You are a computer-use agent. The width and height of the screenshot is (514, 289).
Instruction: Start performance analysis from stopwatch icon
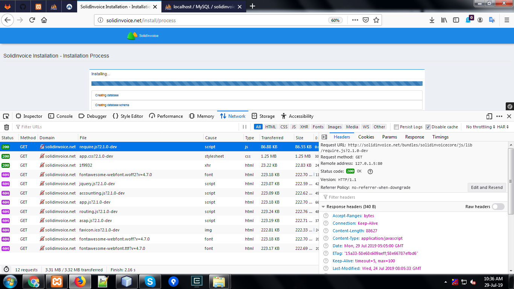6,269
